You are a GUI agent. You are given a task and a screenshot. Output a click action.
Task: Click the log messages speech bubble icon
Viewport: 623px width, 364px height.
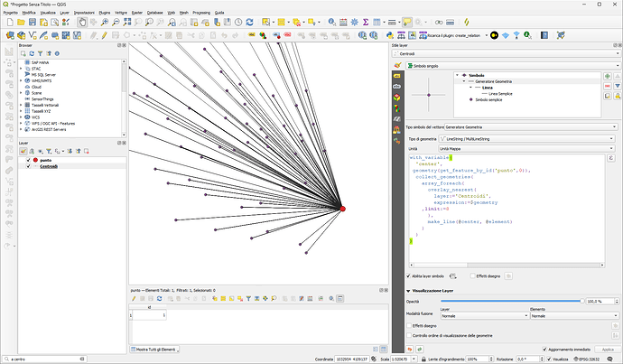(x=609, y=359)
